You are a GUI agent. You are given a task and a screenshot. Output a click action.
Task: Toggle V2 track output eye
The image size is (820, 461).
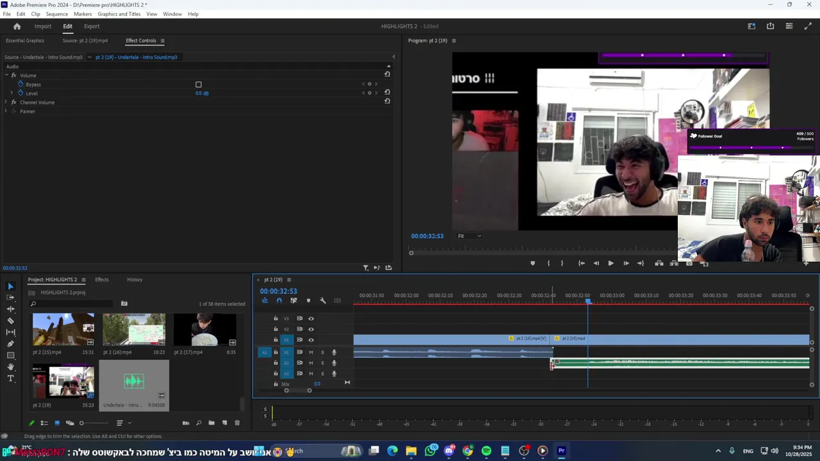click(311, 329)
